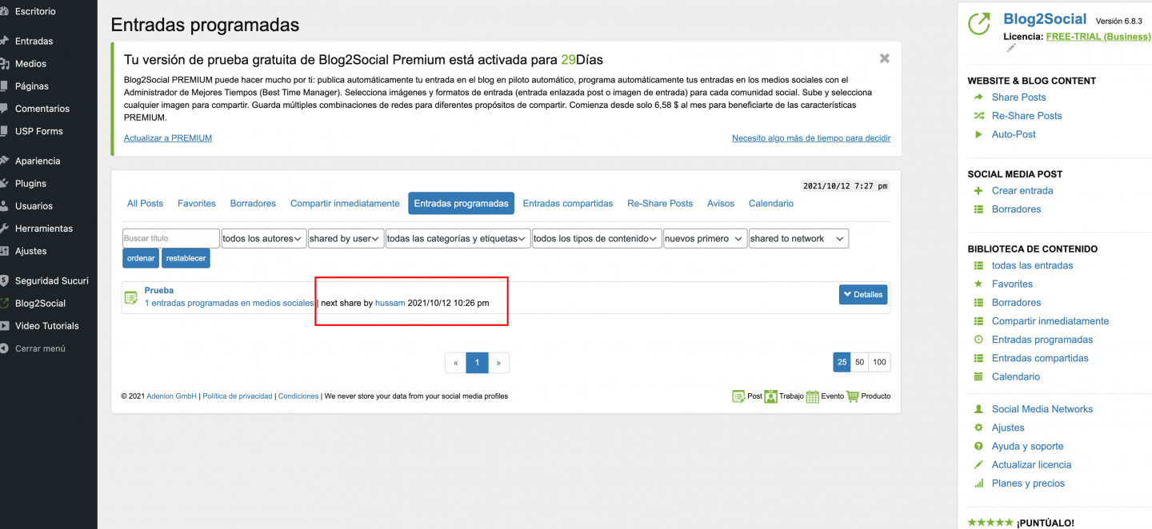
Task: Show 100 entries per page
Action: [880, 362]
